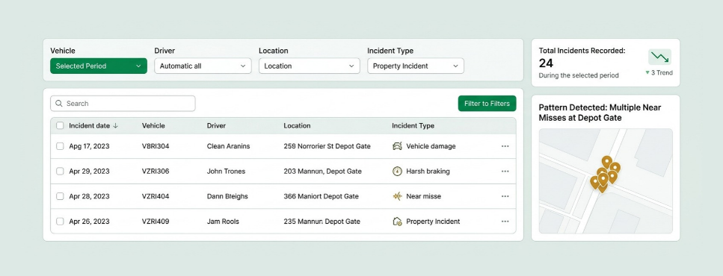
Task: Click the search magnifier icon
Action: click(58, 104)
